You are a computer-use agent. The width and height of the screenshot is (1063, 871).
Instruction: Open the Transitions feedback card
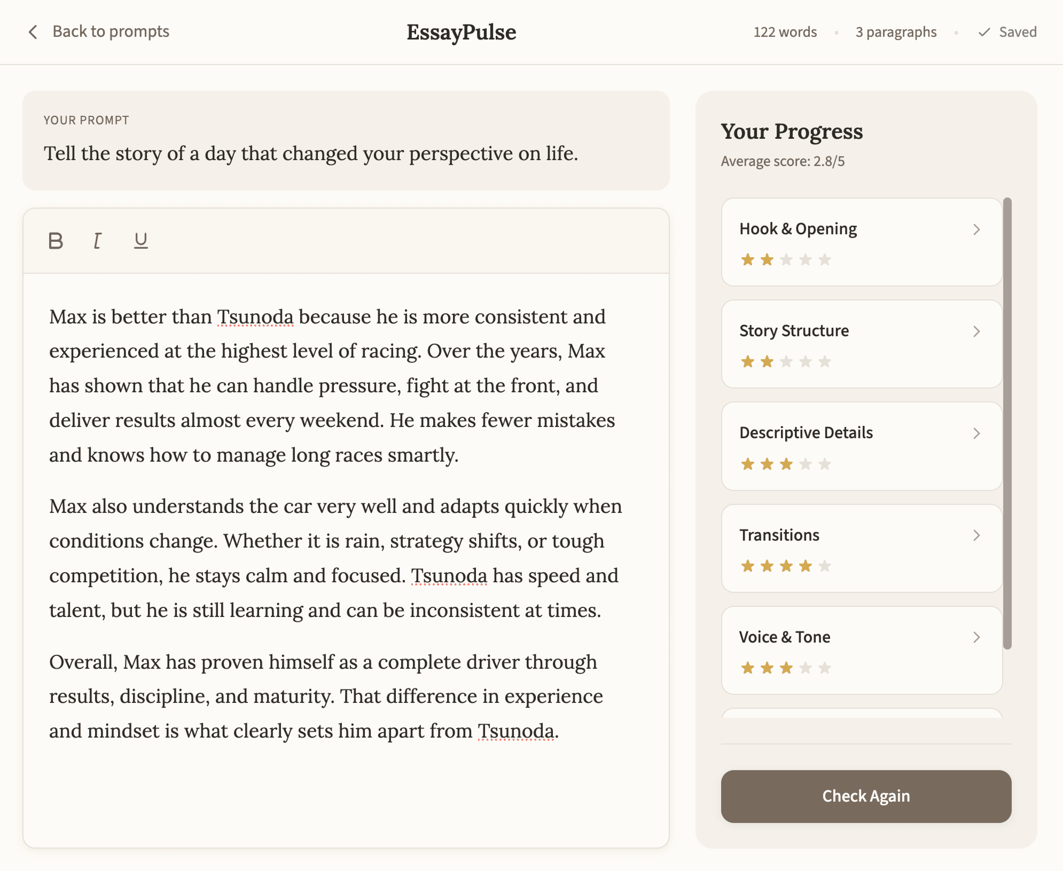(861, 548)
